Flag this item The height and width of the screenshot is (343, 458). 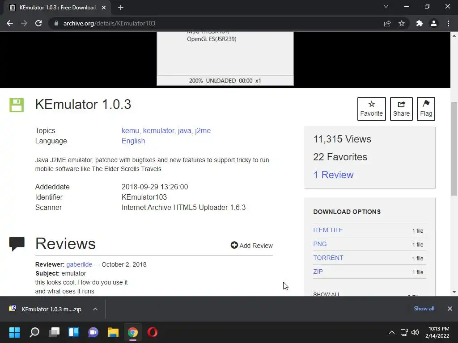[426, 109]
